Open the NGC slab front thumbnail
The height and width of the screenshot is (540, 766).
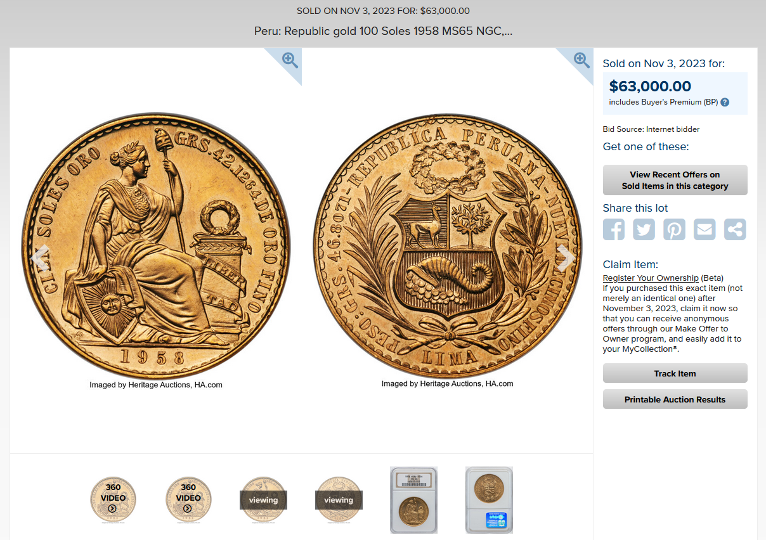tap(413, 500)
